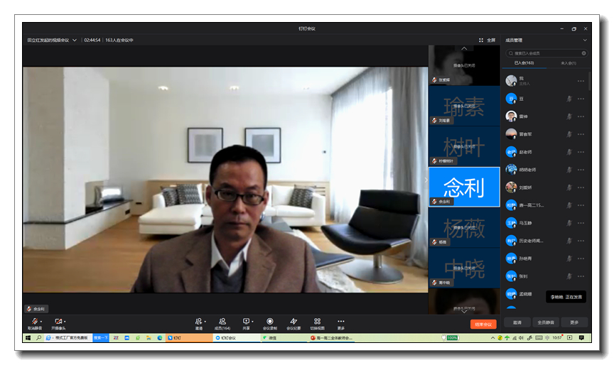Click 切换视图 (switch view) icon
614x365 pixels.
point(317,322)
